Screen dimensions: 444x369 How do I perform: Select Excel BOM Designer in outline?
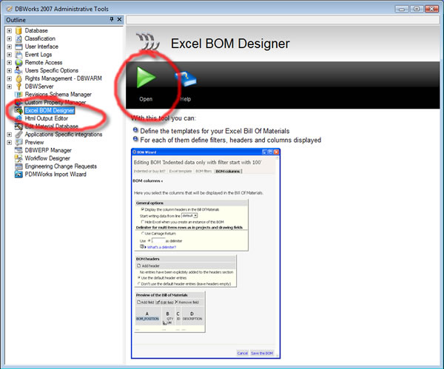click(x=50, y=110)
